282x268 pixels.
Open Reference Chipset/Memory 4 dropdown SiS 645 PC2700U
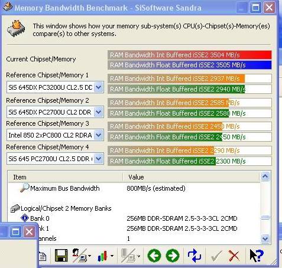[x=55, y=159]
